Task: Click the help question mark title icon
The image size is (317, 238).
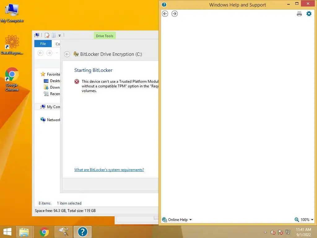Action: click(164, 5)
